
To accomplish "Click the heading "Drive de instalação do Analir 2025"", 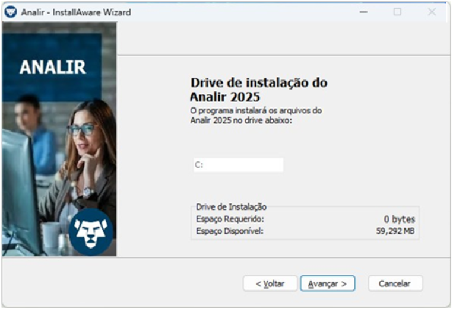I will pyautogui.click(x=259, y=90).
